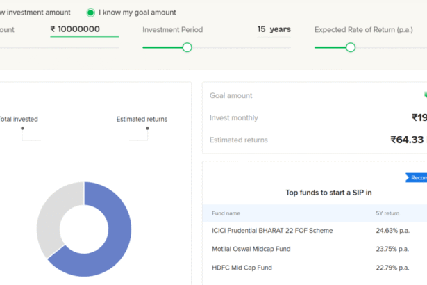The width and height of the screenshot is (427, 285).
Task: Click the blue segment of the donut chart
Action: (x=111, y=250)
